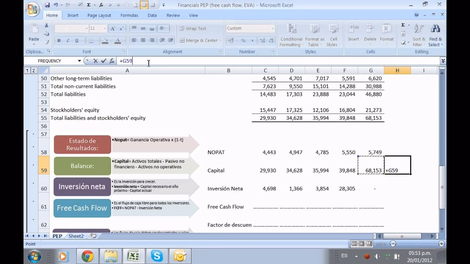
Task: Toggle Bold formatting
Action: [x=59, y=41]
